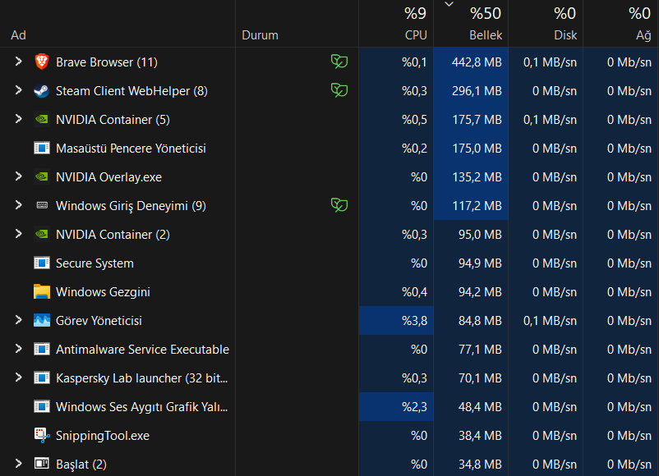The width and height of the screenshot is (659, 476).
Task: Click the 175,0 MB memory cell
Action: [x=471, y=149]
